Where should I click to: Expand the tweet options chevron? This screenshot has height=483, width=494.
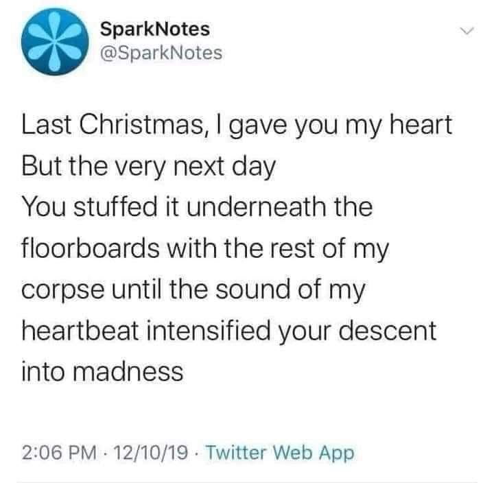467,31
